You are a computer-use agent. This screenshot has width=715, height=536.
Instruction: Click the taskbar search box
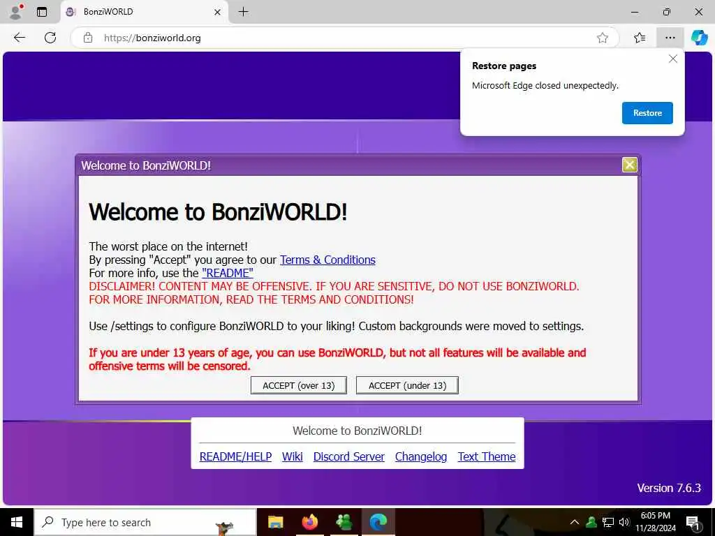click(x=145, y=522)
